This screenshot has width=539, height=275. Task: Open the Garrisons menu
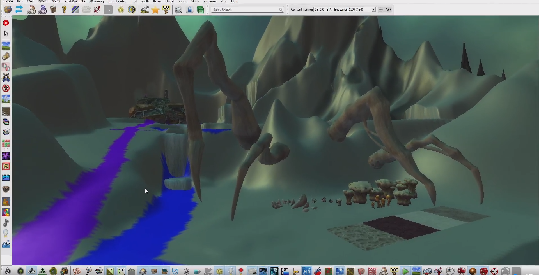[x=209, y=1]
